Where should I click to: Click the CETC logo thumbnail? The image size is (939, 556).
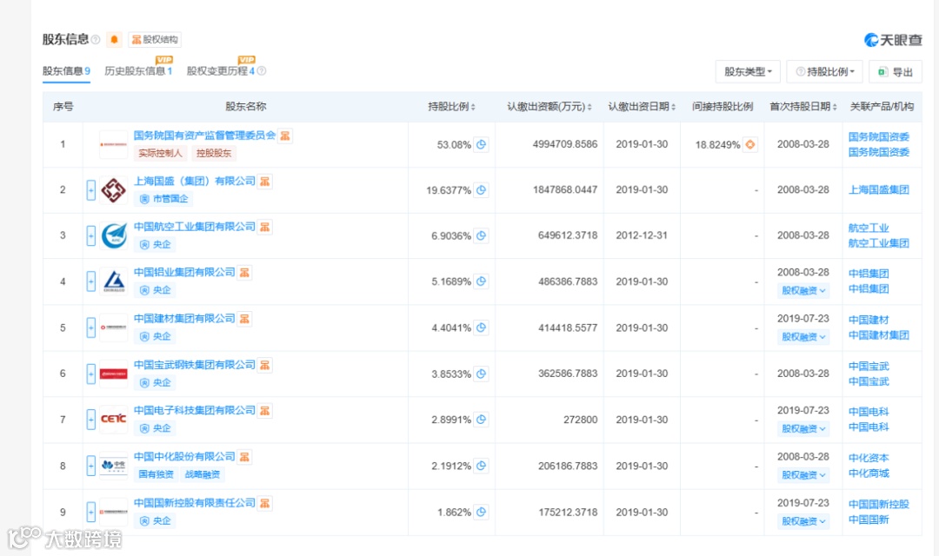click(x=113, y=419)
